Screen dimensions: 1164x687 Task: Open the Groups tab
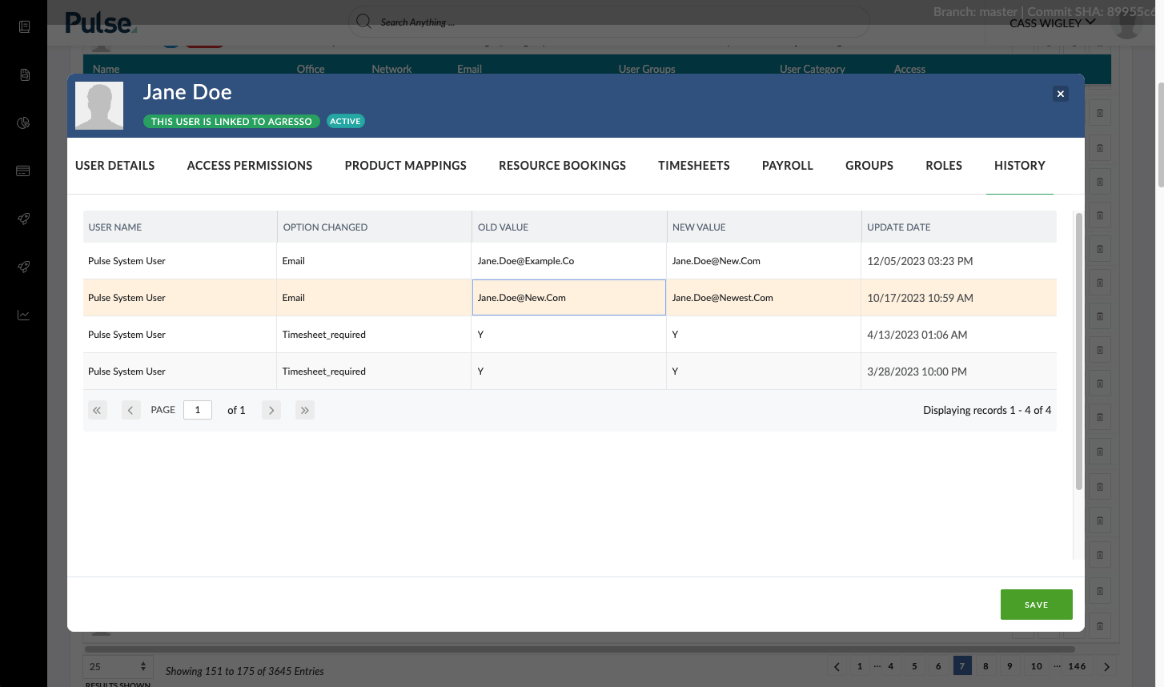tap(869, 166)
